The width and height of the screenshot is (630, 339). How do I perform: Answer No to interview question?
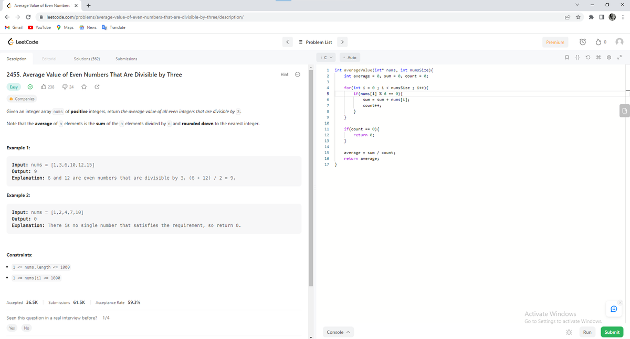[x=26, y=328]
